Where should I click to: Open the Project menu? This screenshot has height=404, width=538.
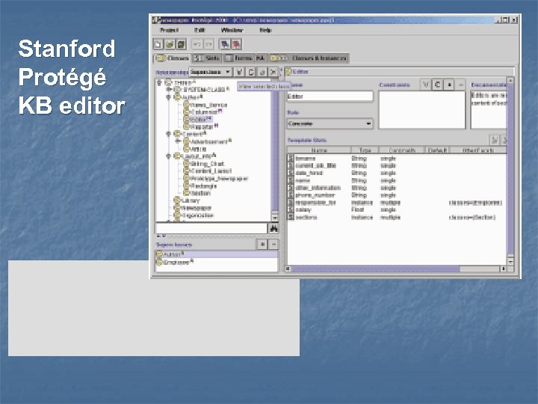point(170,30)
